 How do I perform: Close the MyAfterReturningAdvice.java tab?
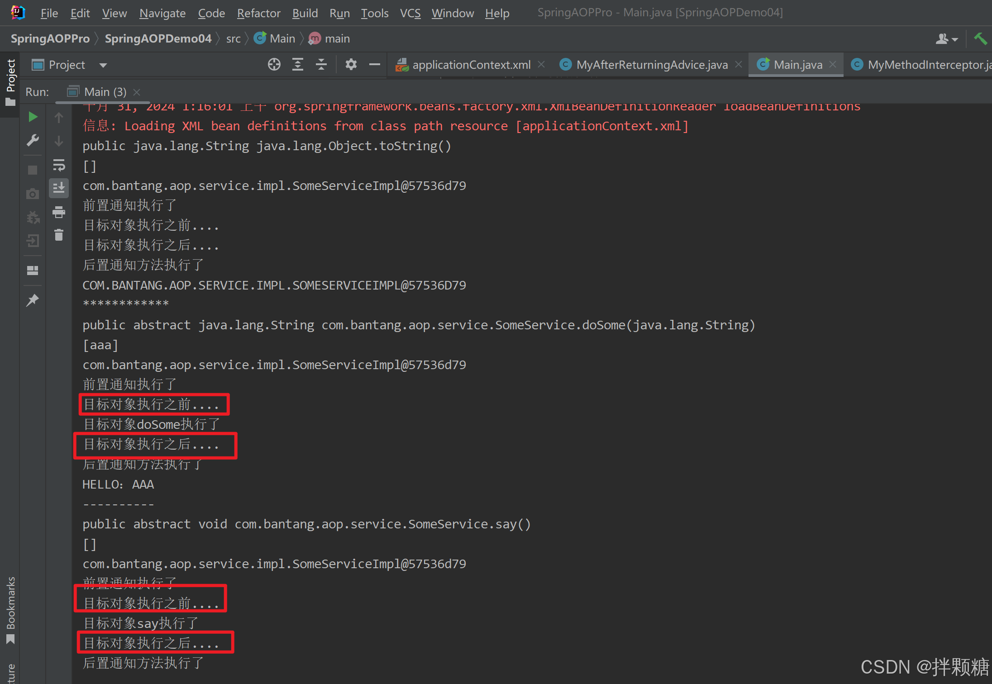click(739, 65)
